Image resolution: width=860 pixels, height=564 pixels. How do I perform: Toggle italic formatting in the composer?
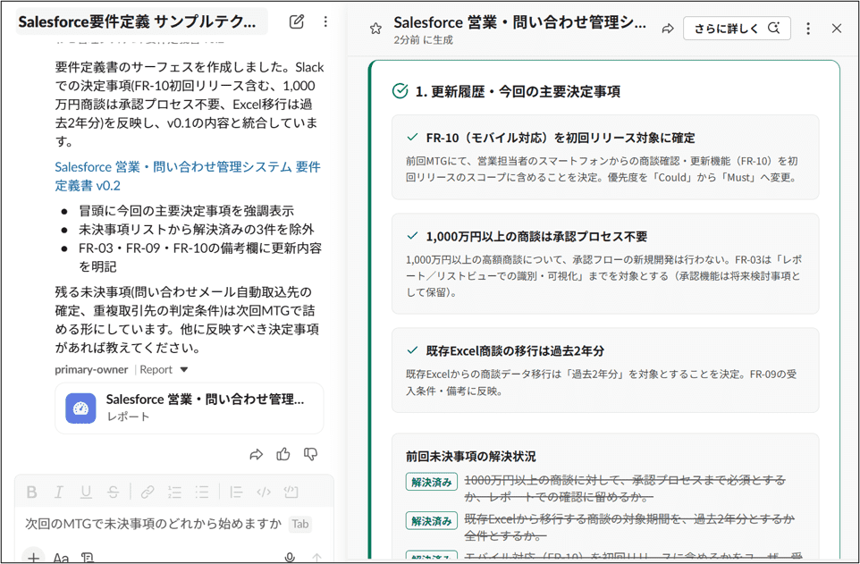(59, 492)
